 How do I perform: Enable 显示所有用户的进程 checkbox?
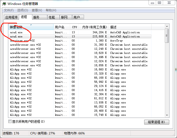[10, 121]
